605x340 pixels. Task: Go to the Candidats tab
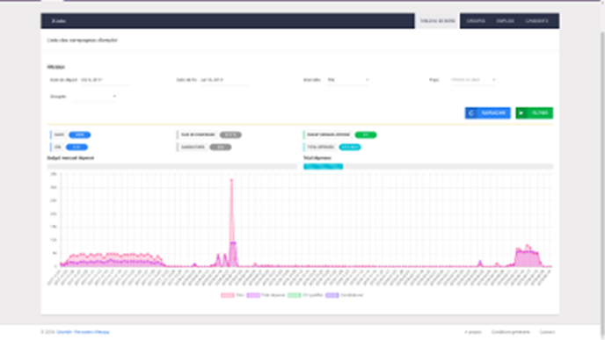pos(536,21)
